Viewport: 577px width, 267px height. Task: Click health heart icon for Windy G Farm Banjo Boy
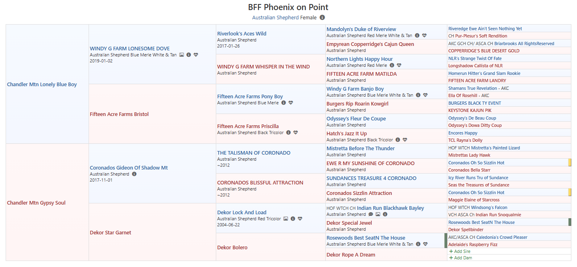tap(425, 95)
